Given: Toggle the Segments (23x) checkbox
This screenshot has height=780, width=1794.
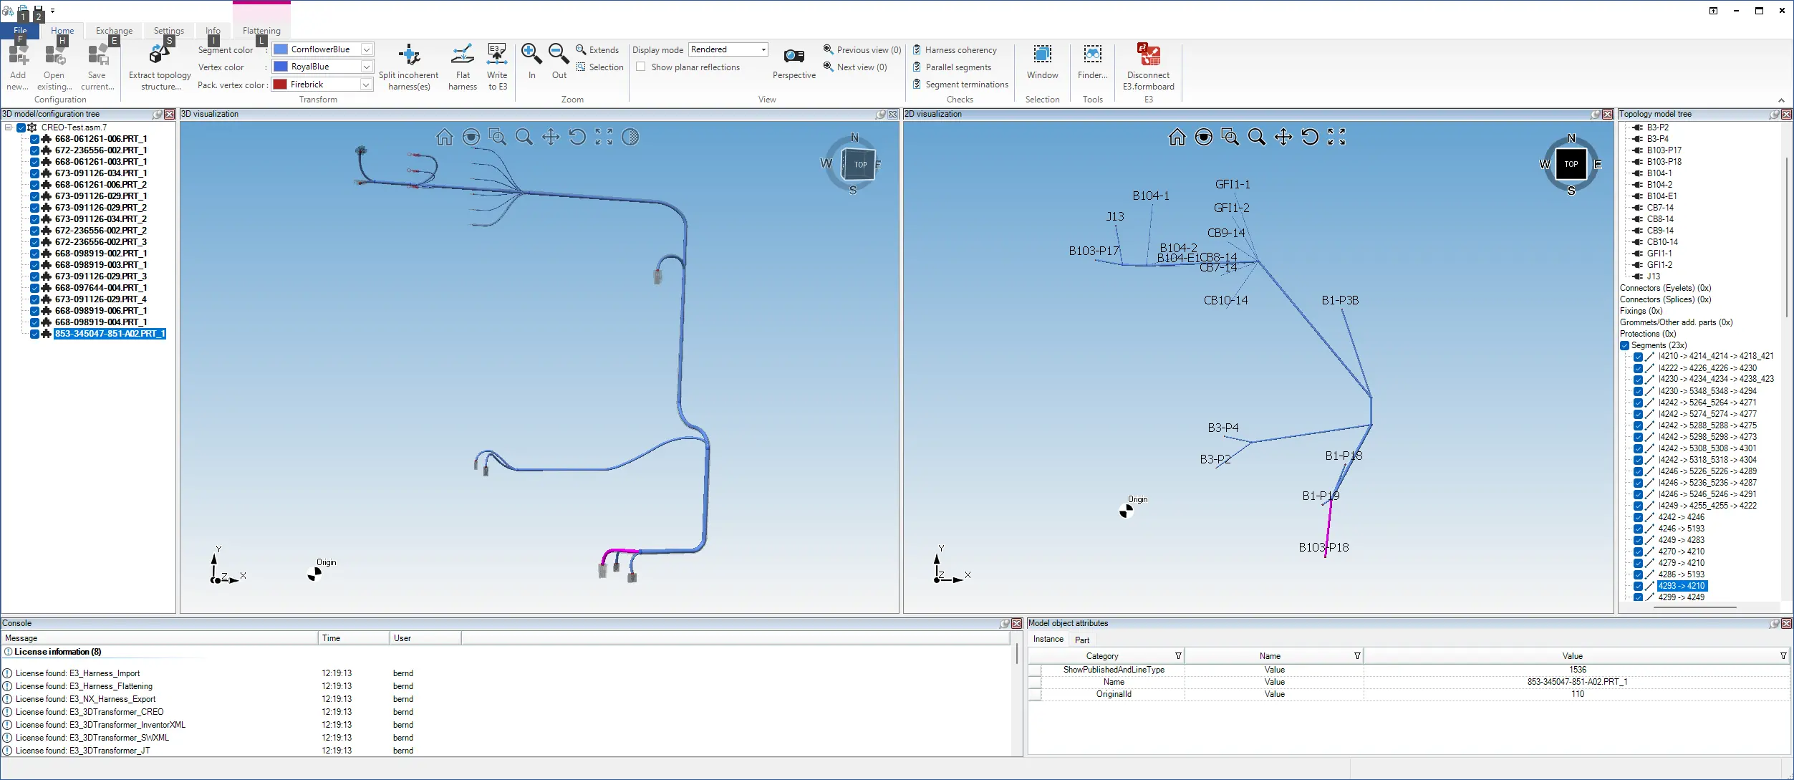Looking at the screenshot, I should 1624,345.
